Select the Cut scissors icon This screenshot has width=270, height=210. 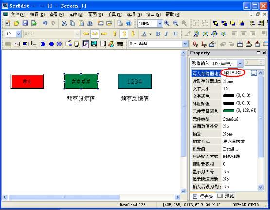pyautogui.click(x=64, y=23)
